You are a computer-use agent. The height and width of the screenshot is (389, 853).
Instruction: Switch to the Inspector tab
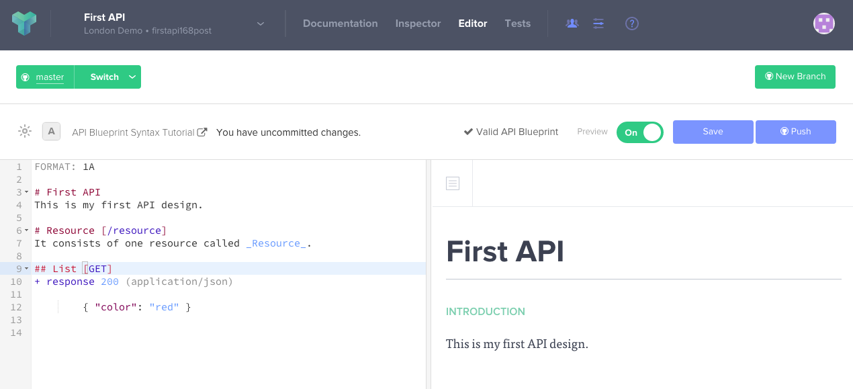coord(418,24)
